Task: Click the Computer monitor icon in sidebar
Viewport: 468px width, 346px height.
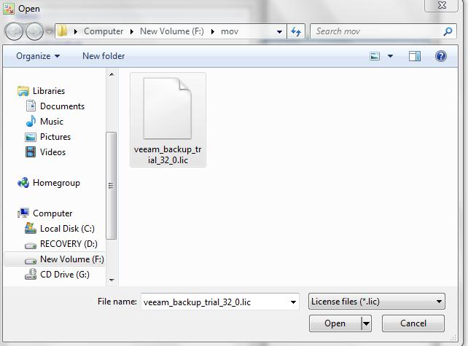Action: [x=23, y=213]
